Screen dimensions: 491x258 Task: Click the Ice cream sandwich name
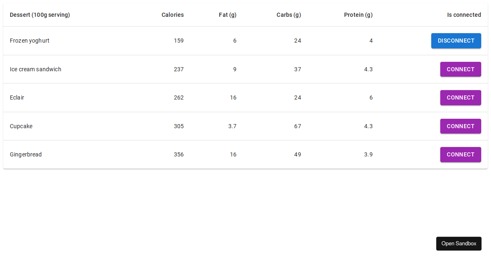[x=35, y=69]
